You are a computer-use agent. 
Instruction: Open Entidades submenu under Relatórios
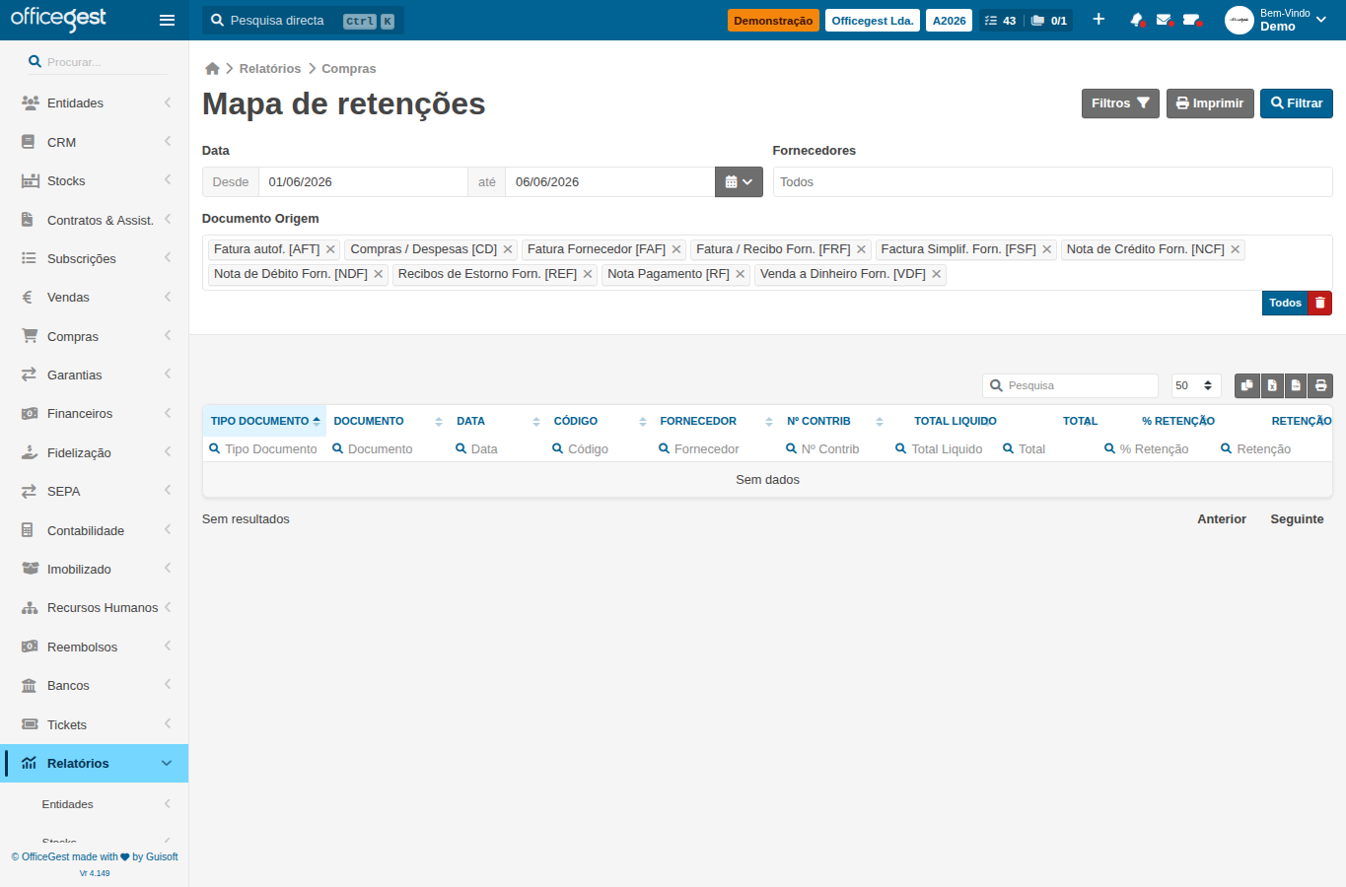pos(95,804)
